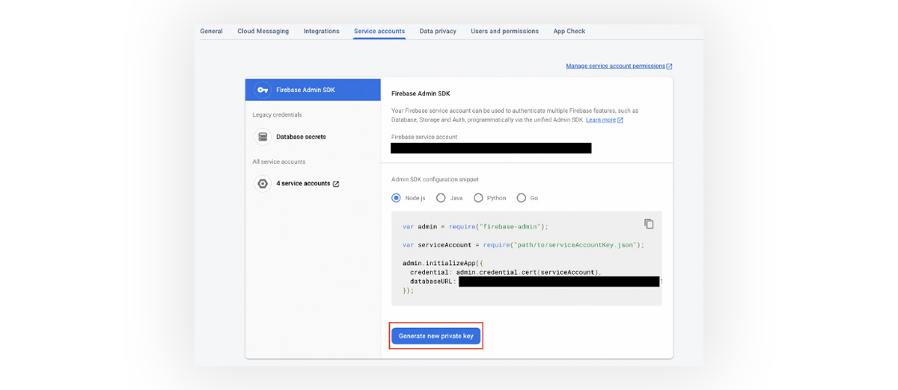Click the key icon for Firebase Admin SDK
The width and height of the screenshot is (898, 390).
coord(262,90)
